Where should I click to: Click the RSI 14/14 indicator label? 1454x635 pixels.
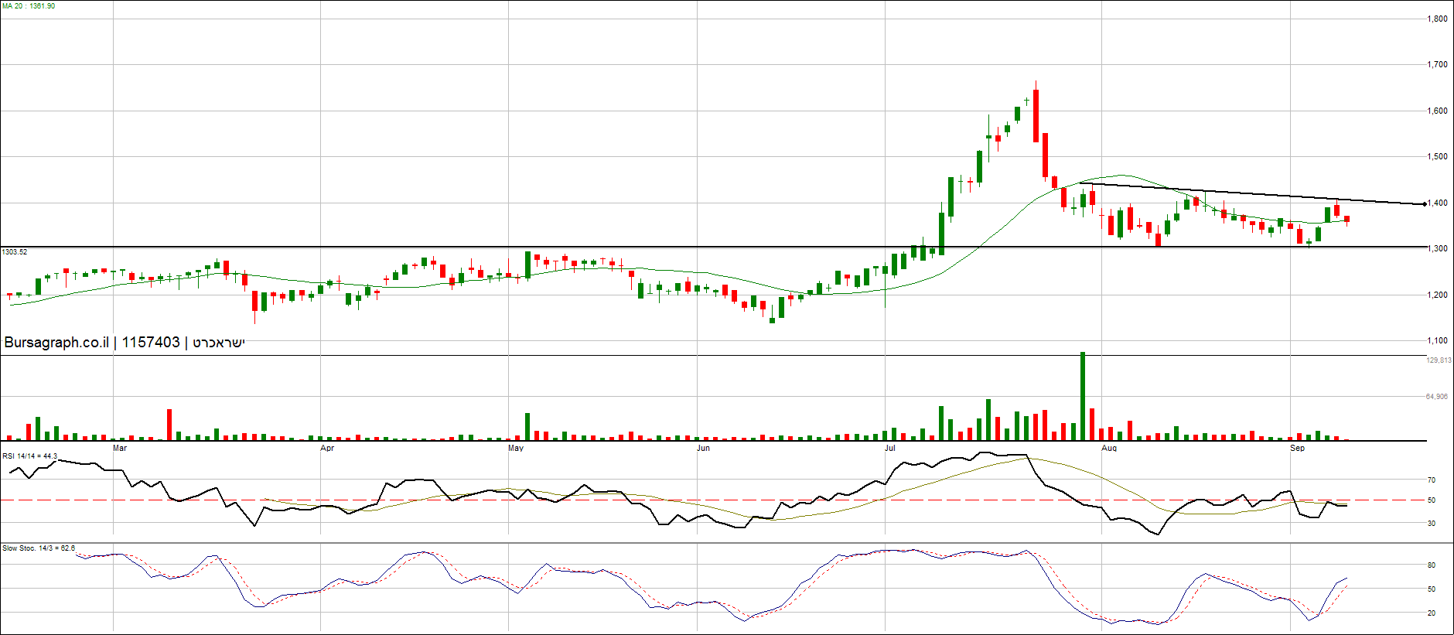(29, 456)
